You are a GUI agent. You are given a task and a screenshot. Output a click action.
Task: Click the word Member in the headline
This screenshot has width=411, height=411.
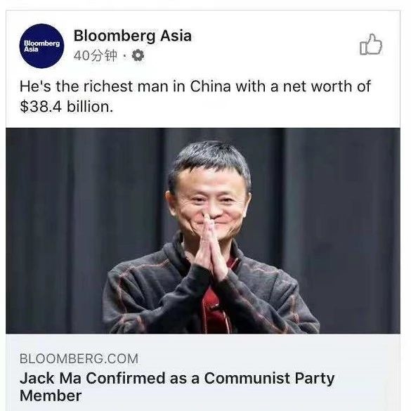[x=51, y=396]
